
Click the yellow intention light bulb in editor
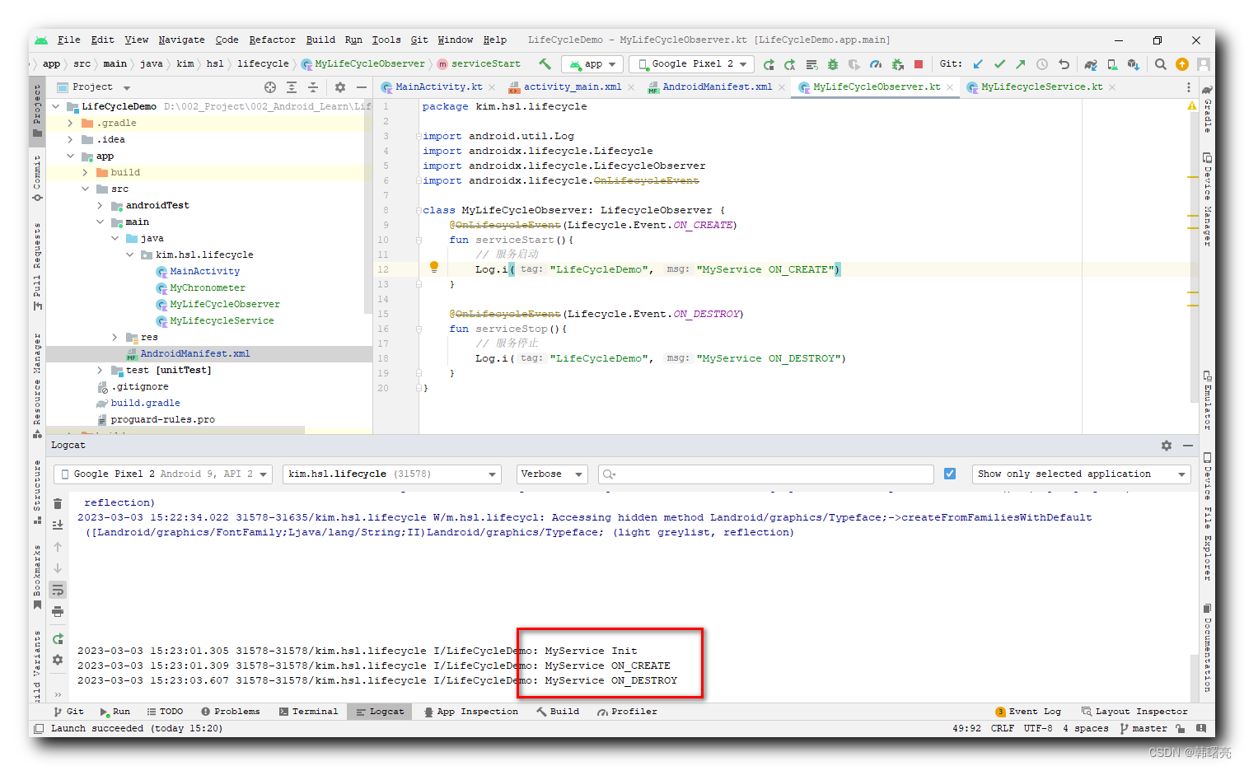434,267
